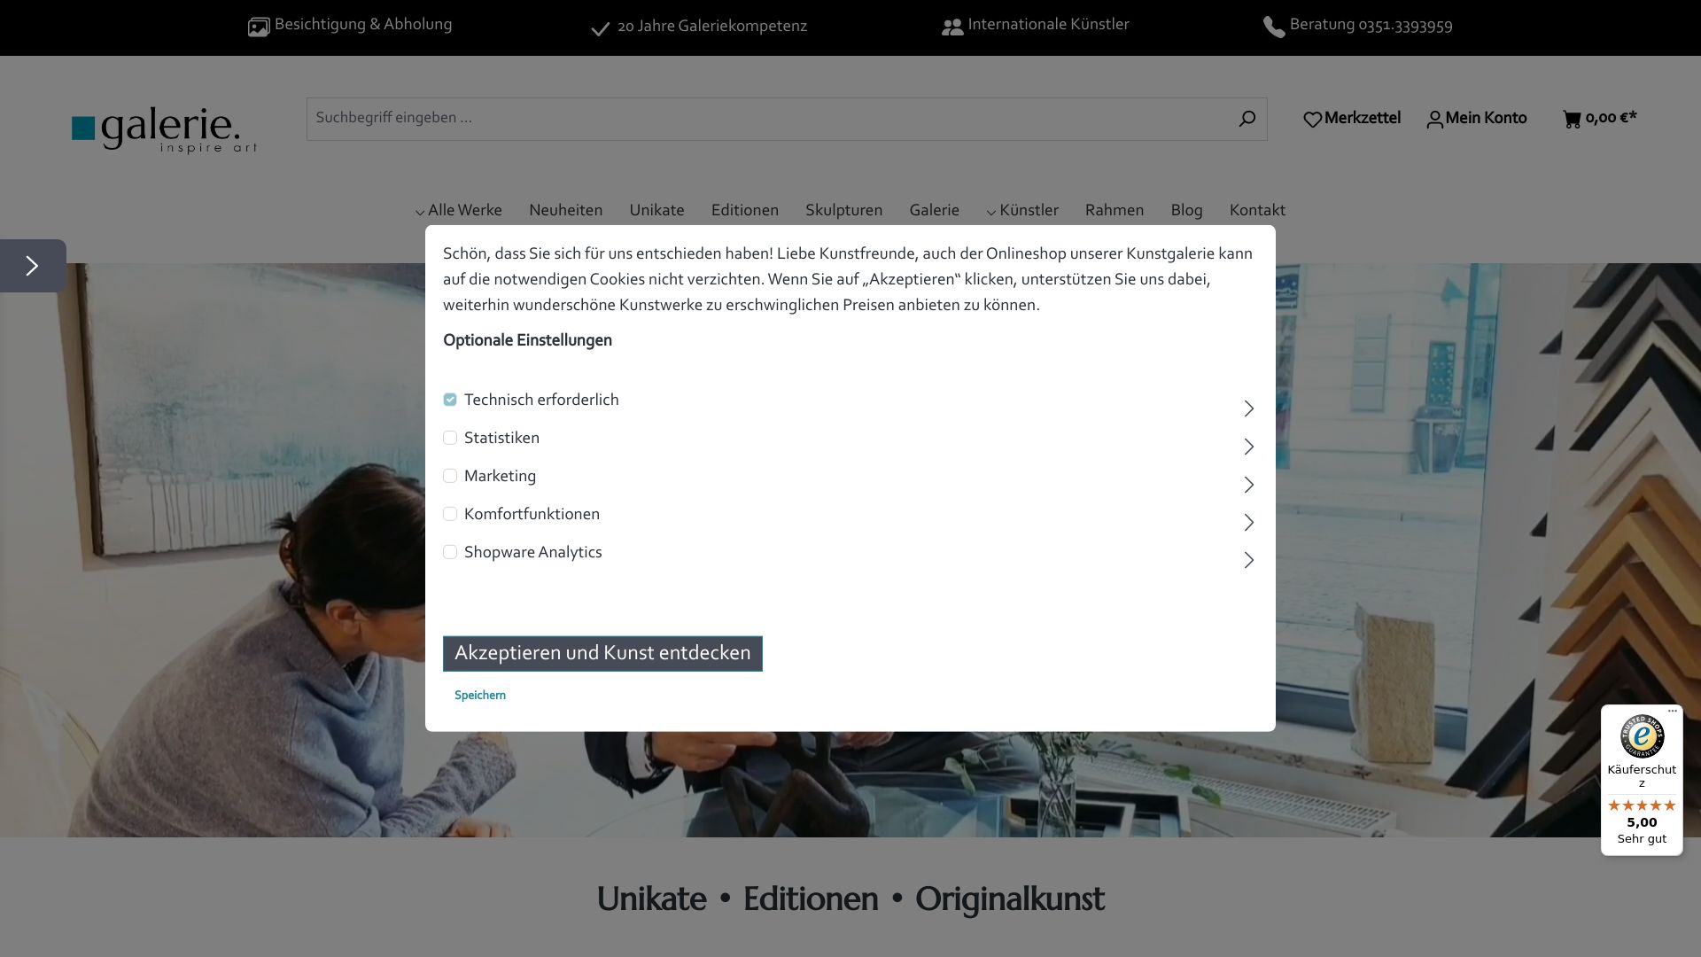Click the Merkzettel heart icon
This screenshot has width=1701, height=957.
(x=1312, y=120)
